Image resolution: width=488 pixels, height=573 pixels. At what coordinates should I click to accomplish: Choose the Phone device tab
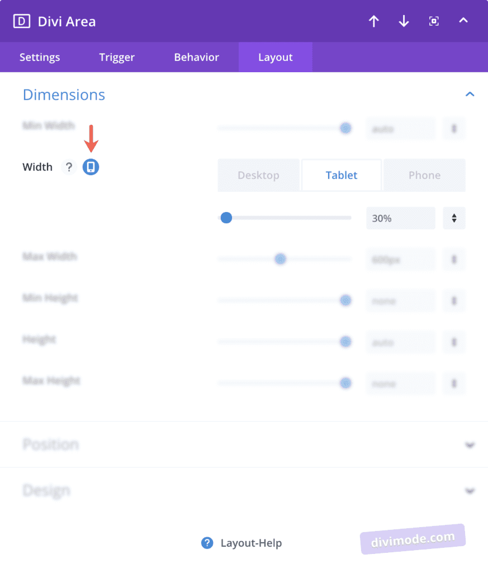(424, 175)
